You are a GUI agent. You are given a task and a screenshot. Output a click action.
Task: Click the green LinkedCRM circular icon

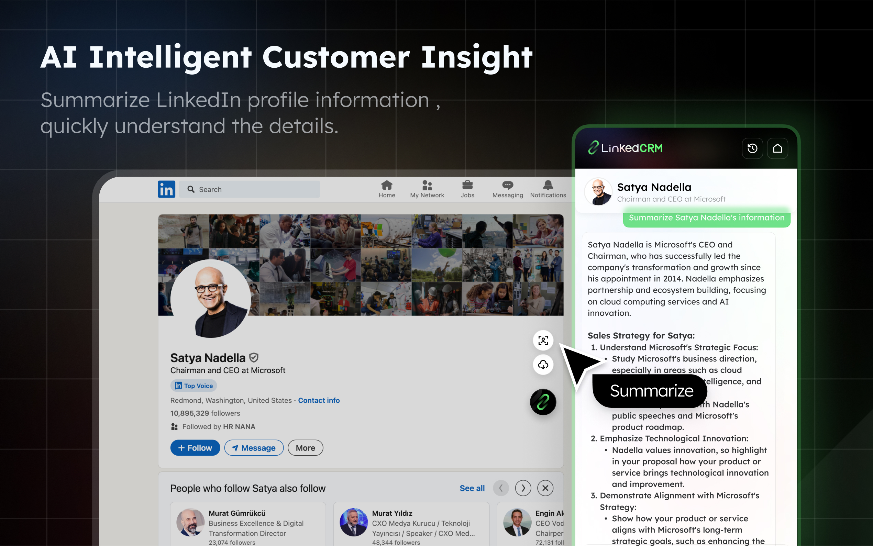[x=542, y=401]
